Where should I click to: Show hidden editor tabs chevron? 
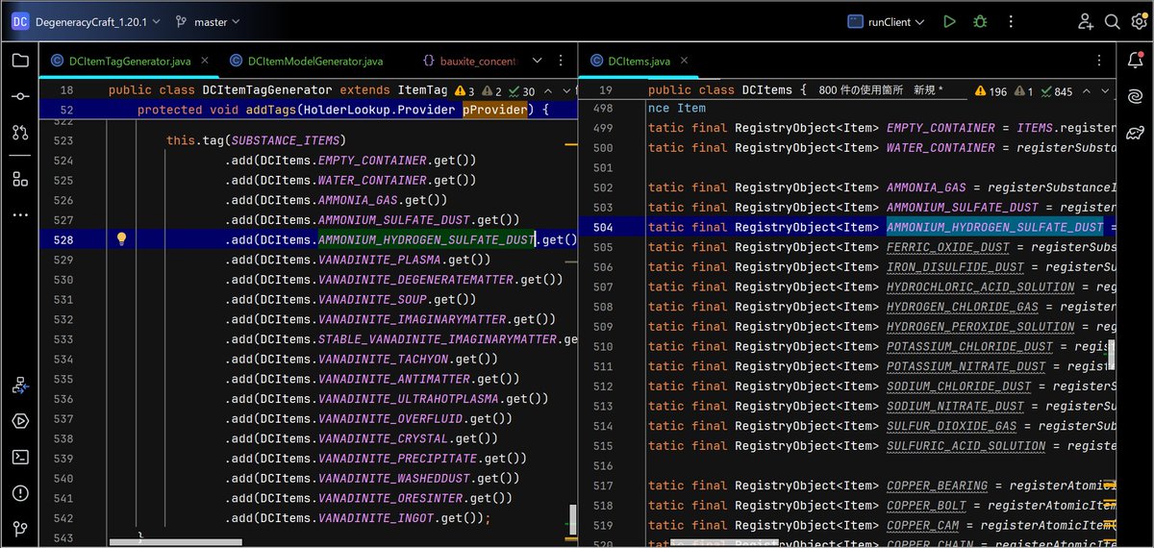537,61
